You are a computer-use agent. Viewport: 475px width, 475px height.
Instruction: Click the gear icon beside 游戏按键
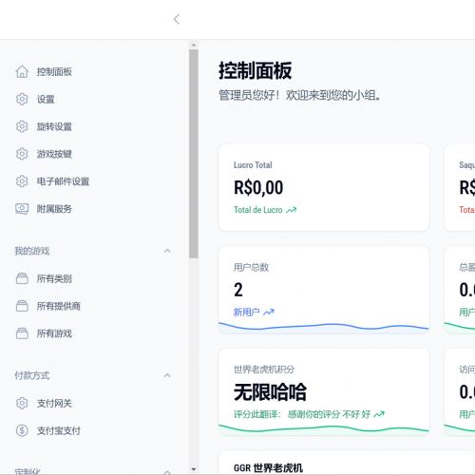[x=22, y=154]
